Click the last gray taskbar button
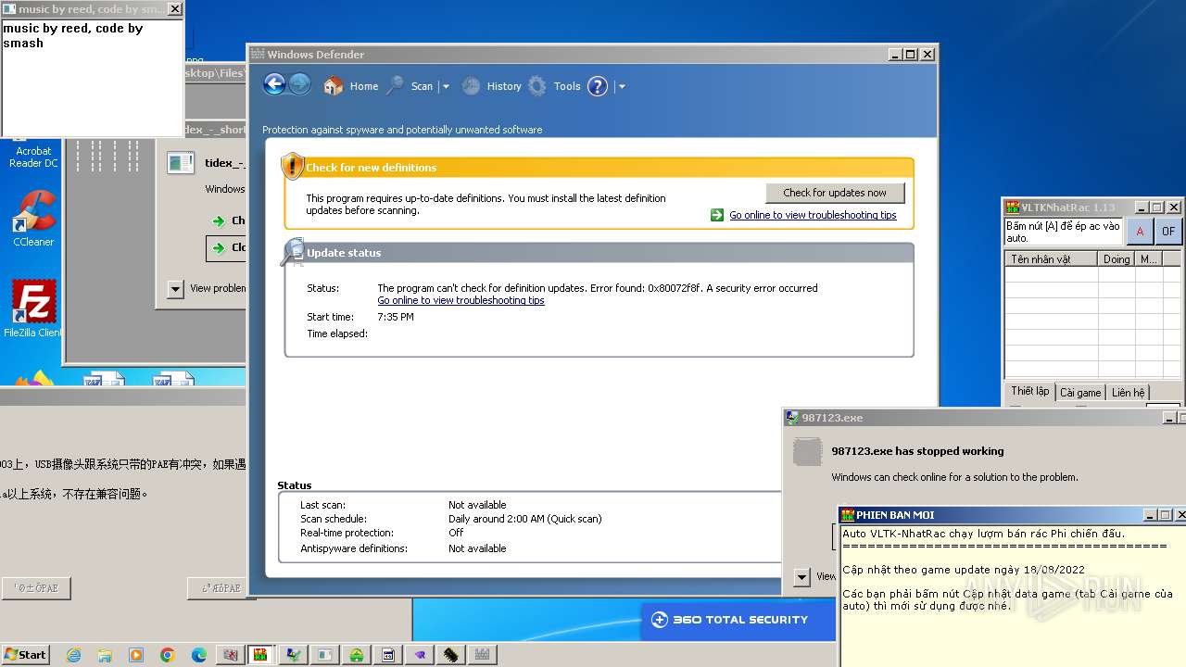This screenshot has height=667, width=1186. (x=483, y=655)
